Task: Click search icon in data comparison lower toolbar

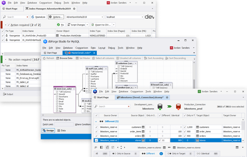Action: [96, 147]
